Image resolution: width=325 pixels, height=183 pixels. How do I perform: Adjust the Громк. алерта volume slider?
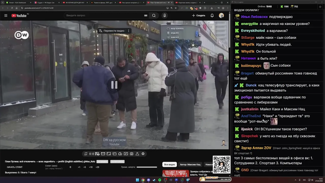147,167
